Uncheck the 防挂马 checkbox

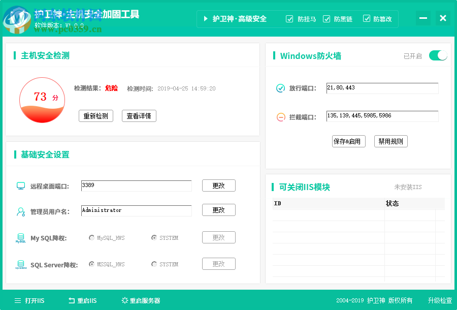point(289,19)
